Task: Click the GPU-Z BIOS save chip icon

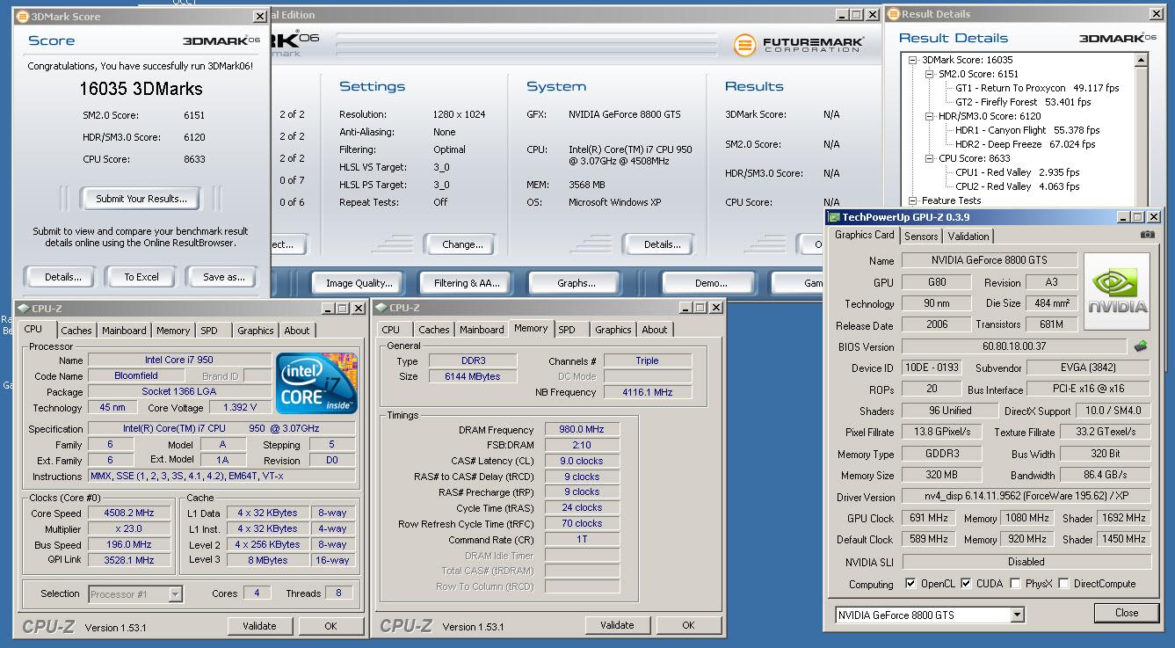Action: pyautogui.click(x=1141, y=346)
